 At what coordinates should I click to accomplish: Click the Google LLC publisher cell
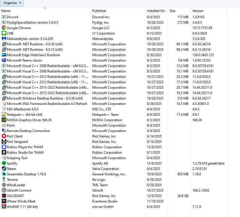(101, 28)
